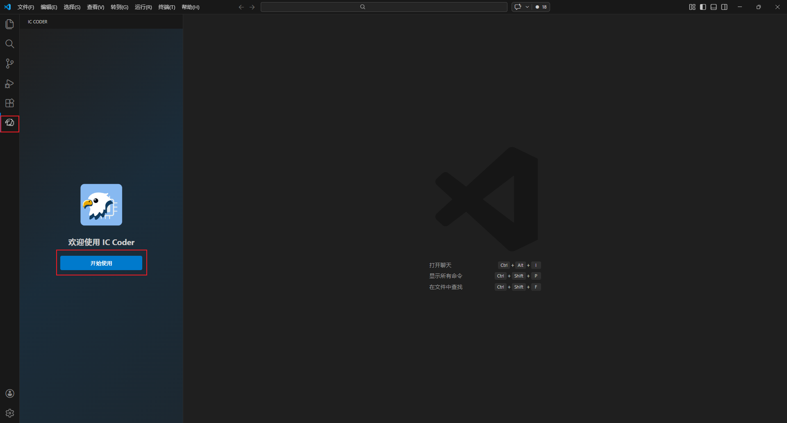Screen dimensions: 787x423
Task: Open the customize layout icon
Action: pyautogui.click(x=692, y=7)
